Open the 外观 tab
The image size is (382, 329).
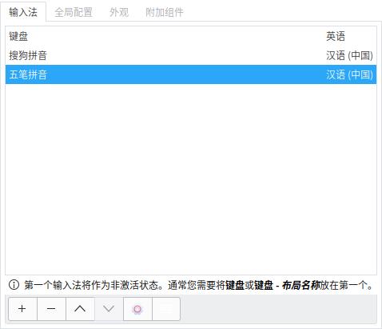[x=119, y=12]
